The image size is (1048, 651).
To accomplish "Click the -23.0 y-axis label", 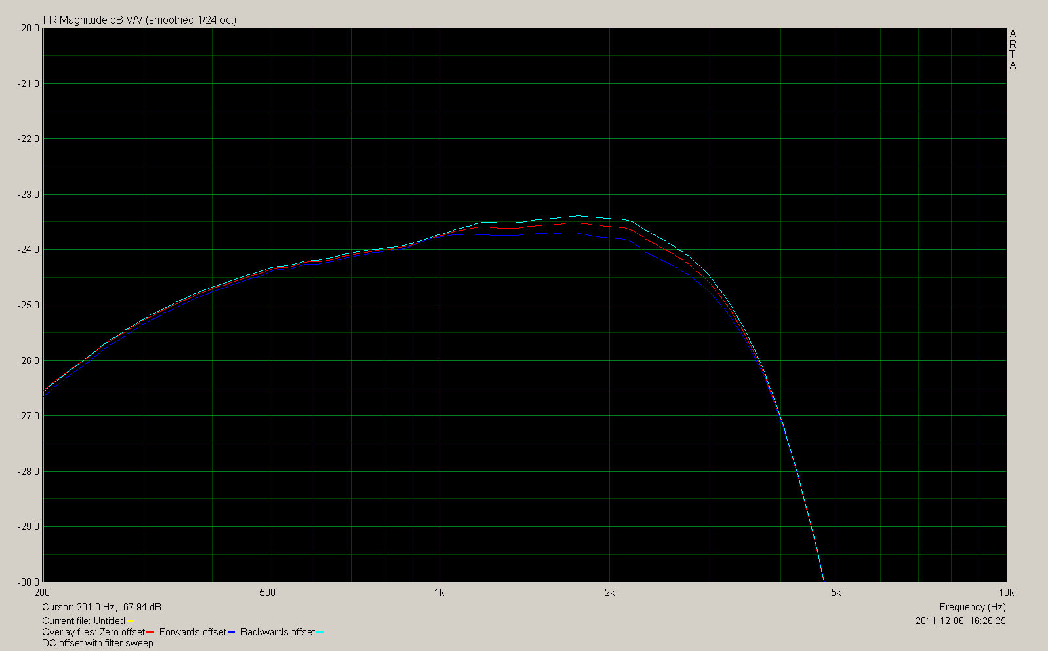I will (28, 195).
